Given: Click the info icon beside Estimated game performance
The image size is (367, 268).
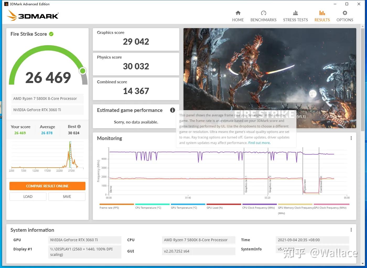Looking at the screenshot, I should pos(172,110).
